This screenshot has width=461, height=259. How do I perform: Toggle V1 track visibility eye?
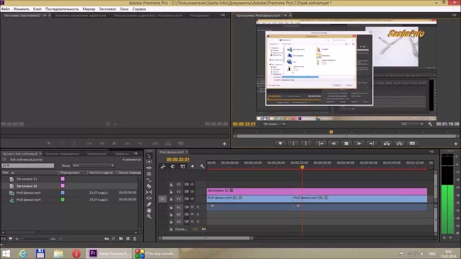coord(192,199)
